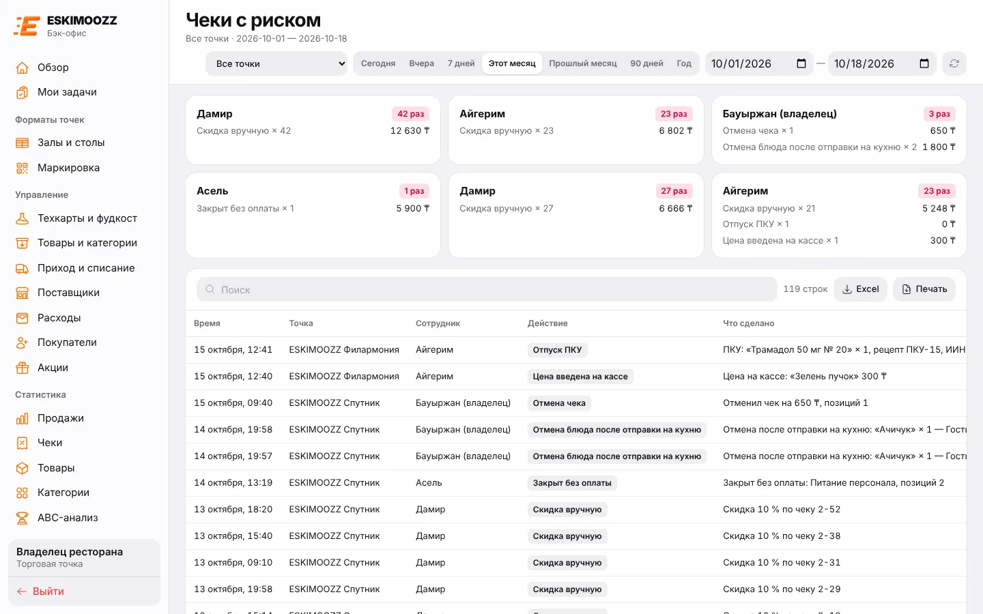The height and width of the screenshot is (614, 983).
Task: Select the Сегодня period tab
Action: 378,63
